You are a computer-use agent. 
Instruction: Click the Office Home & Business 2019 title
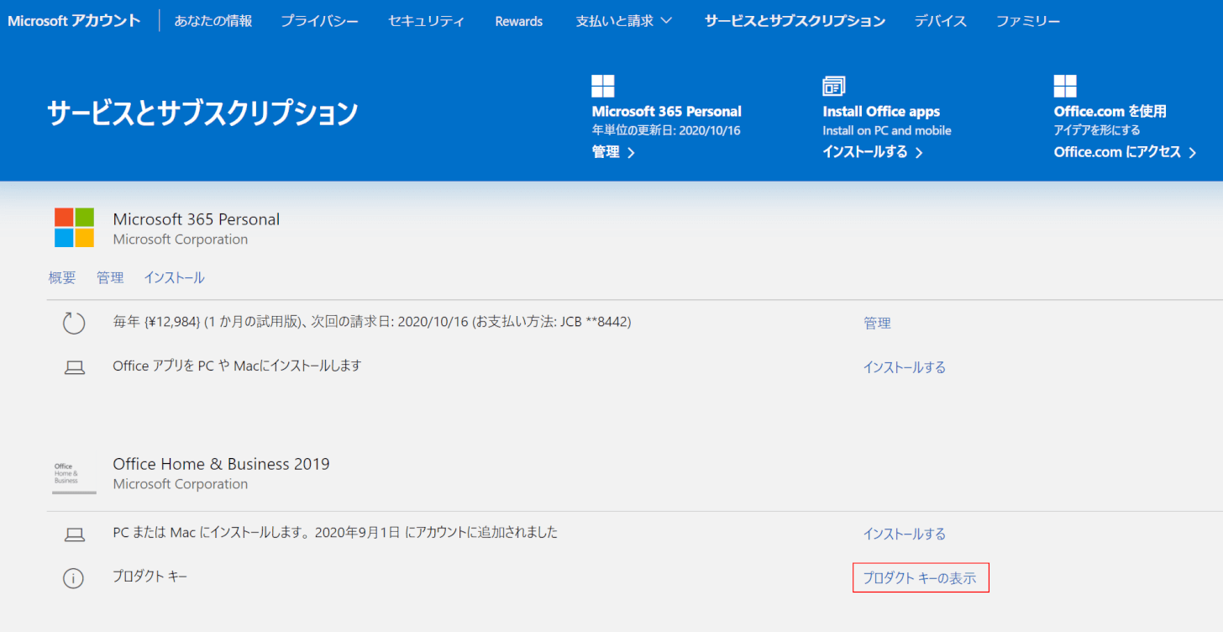(221, 464)
